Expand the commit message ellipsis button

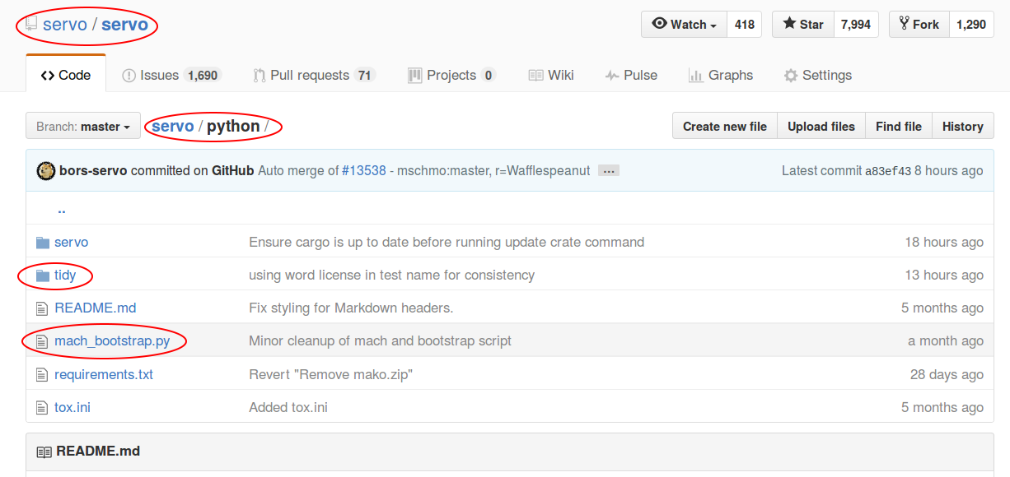click(609, 171)
